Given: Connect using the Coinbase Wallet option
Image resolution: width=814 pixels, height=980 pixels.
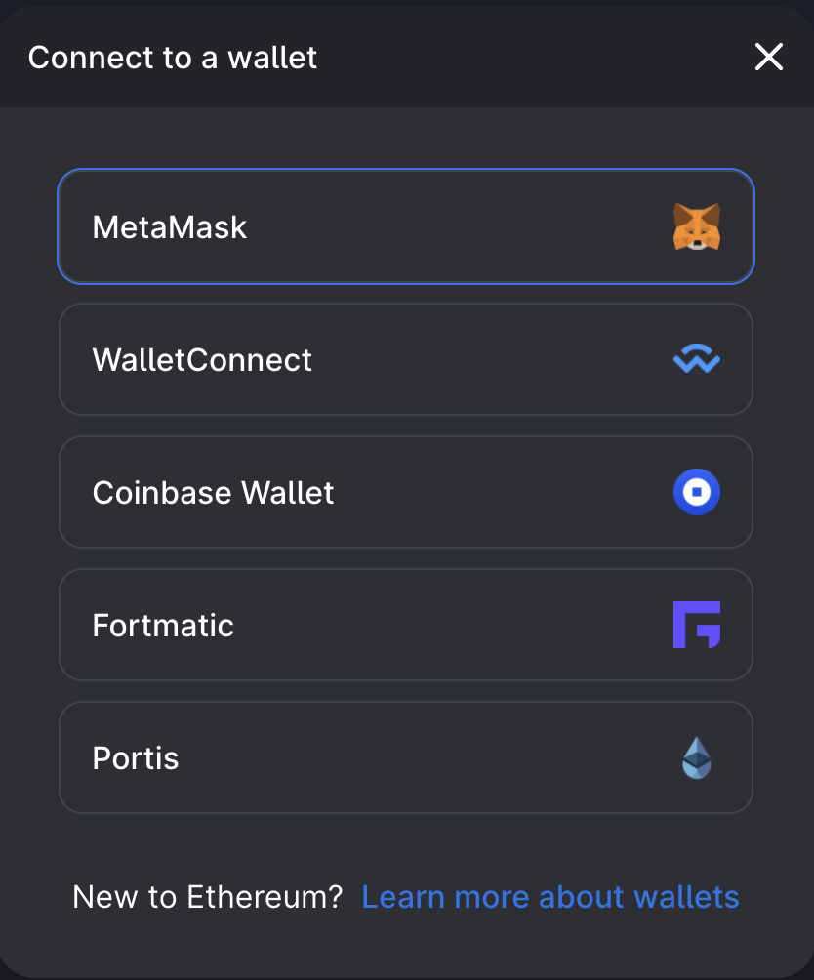Looking at the screenshot, I should click(406, 492).
